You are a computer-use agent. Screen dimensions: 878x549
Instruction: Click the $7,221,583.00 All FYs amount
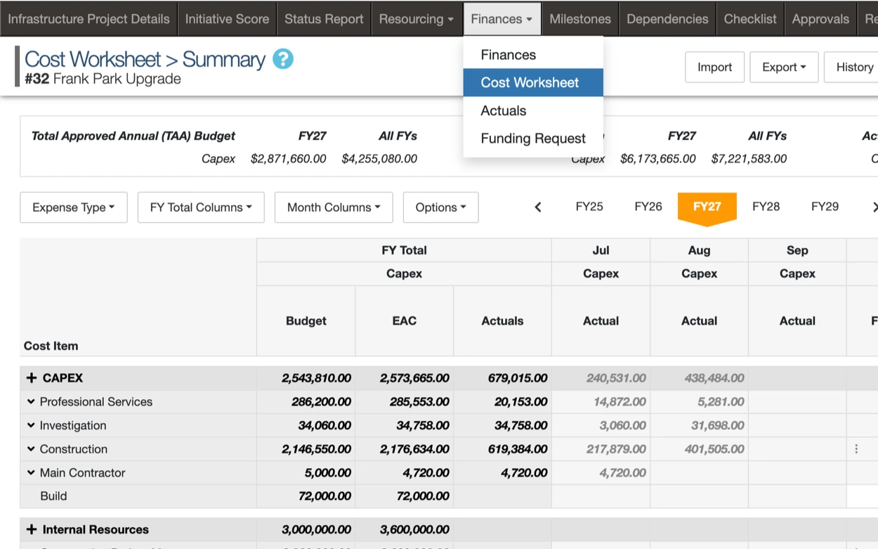pyautogui.click(x=749, y=159)
